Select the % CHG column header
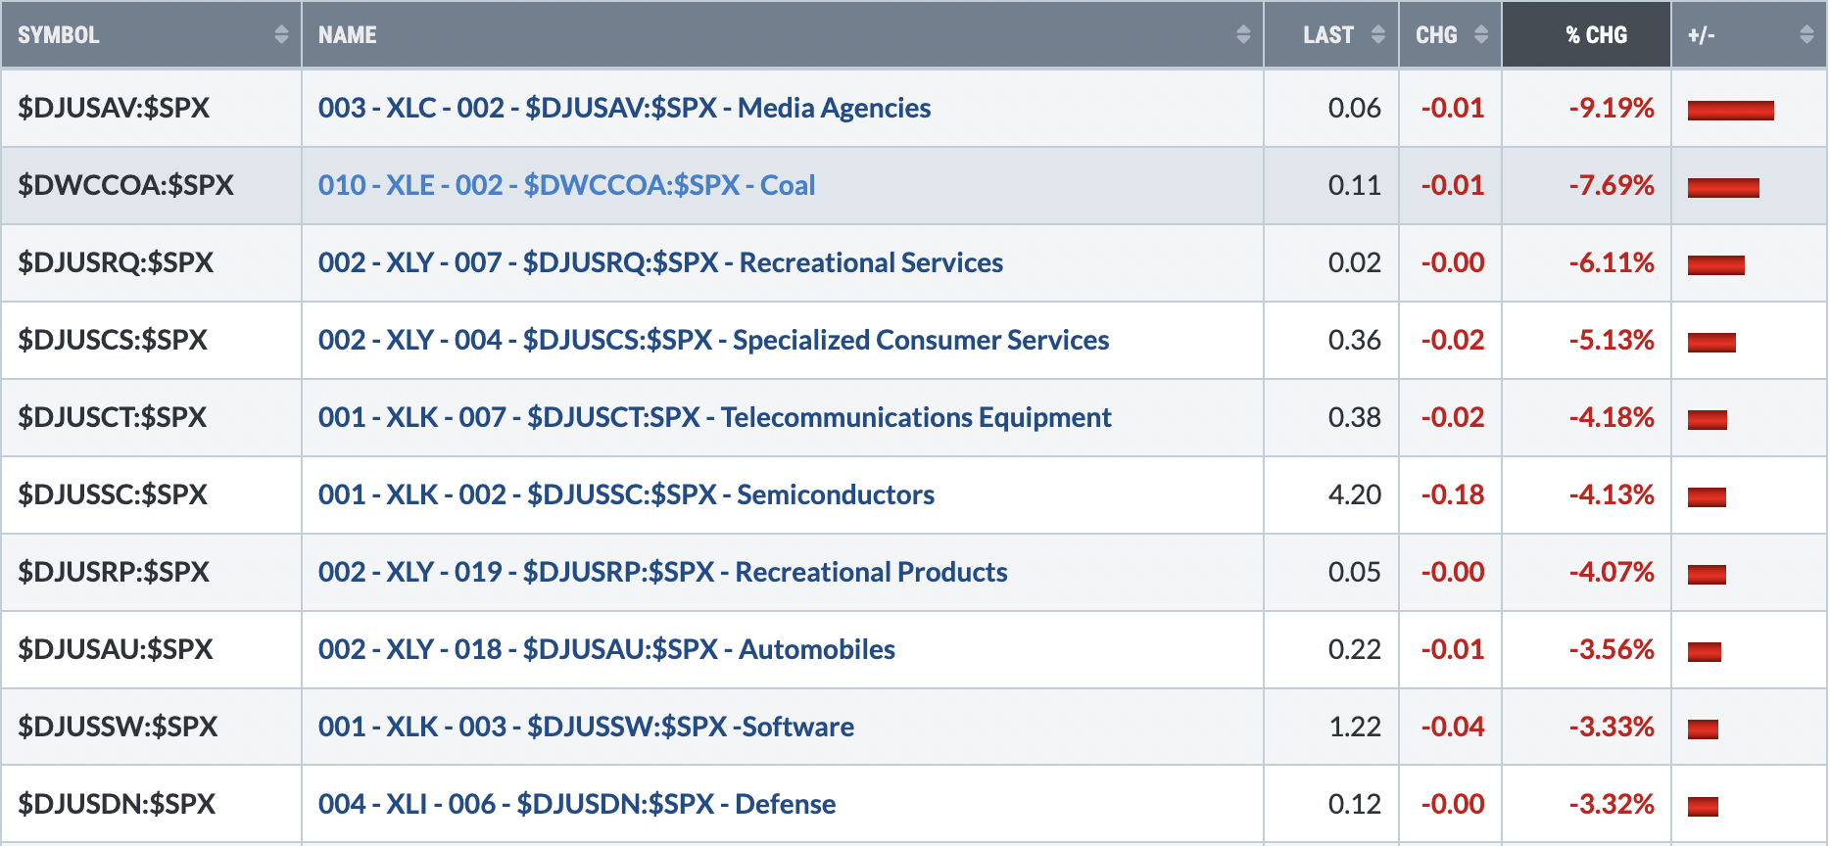This screenshot has height=846, width=1830. coord(1586,34)
